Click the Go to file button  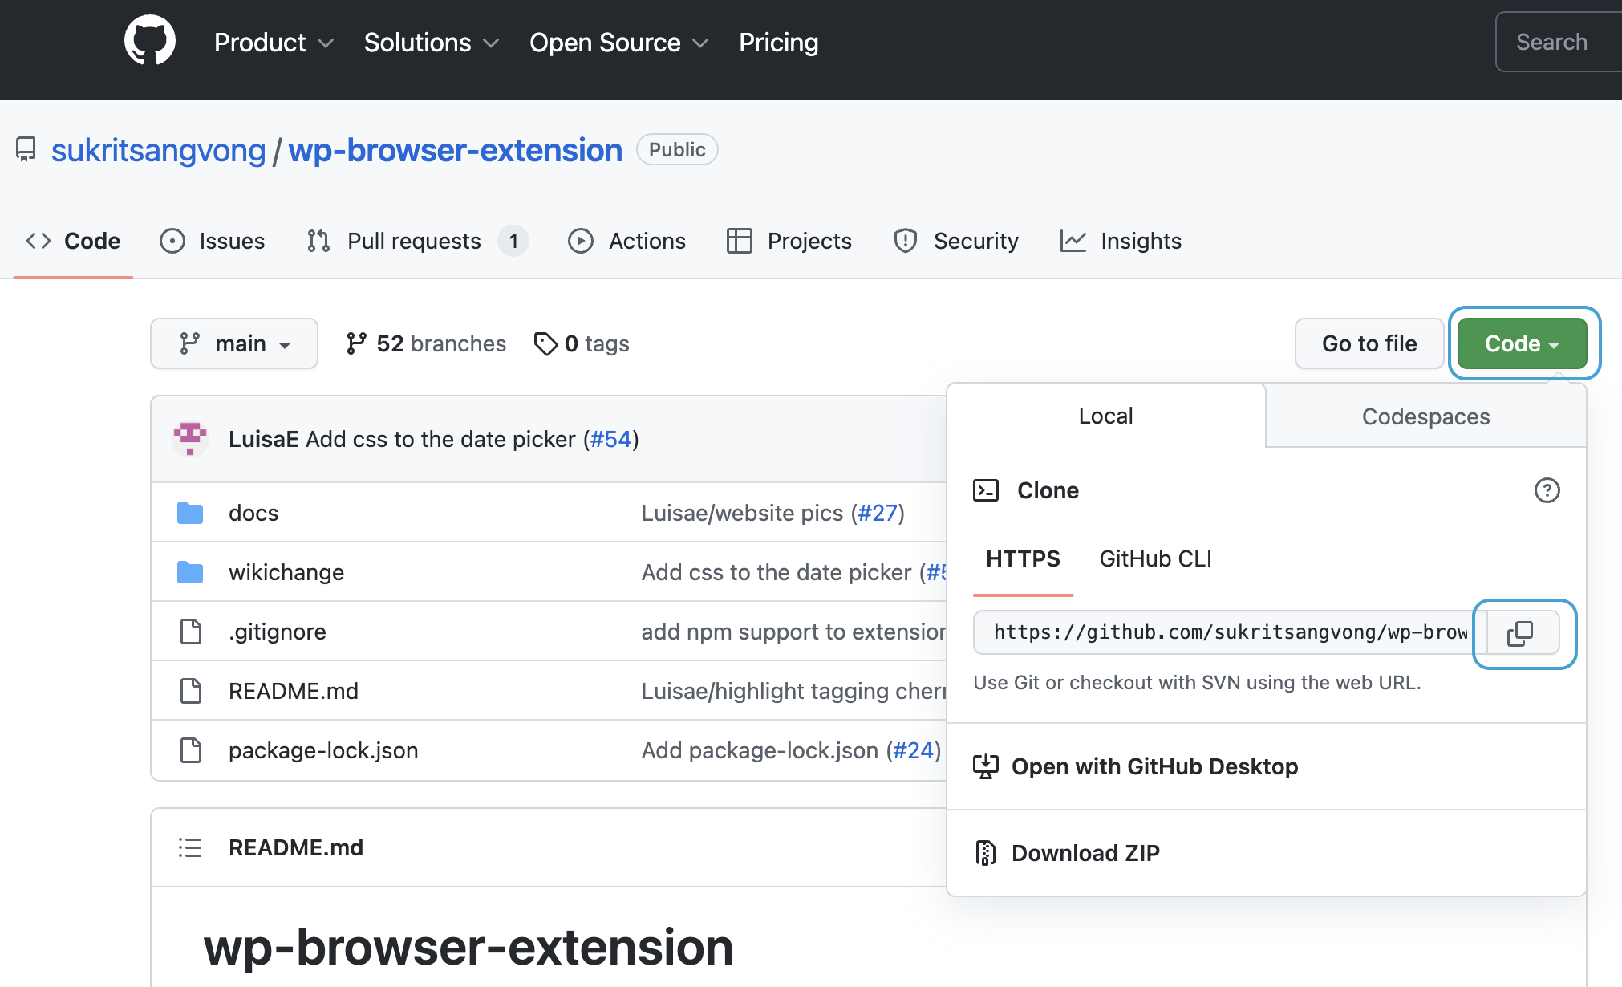pos(1369,343)
